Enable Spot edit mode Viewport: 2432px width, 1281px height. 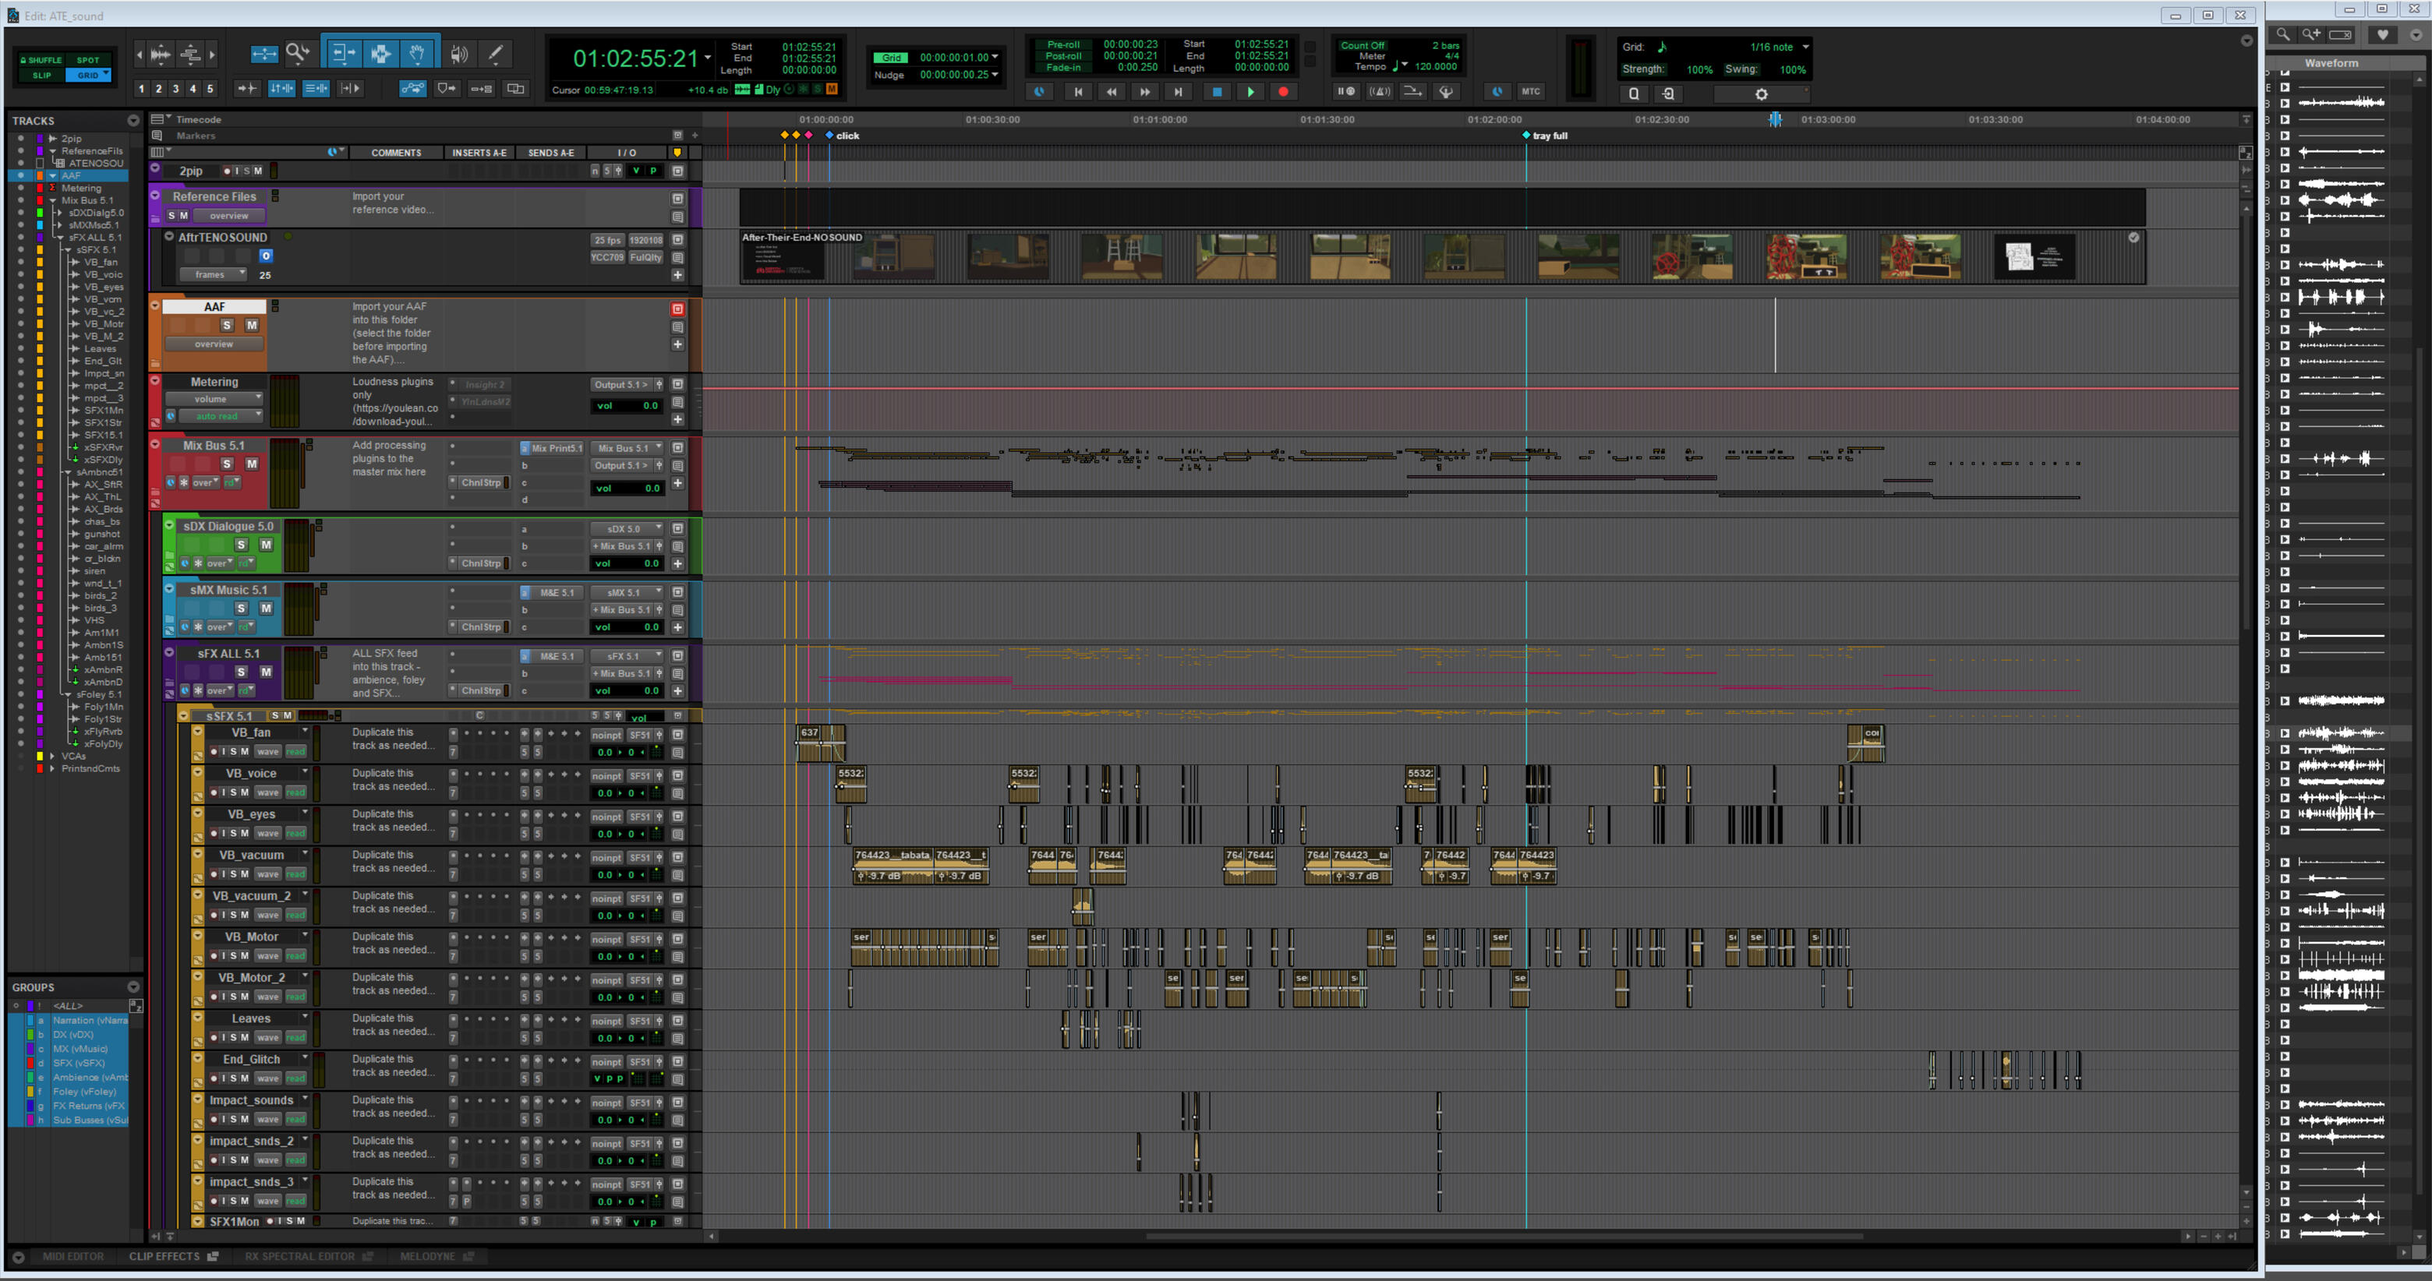pyautogui.click(x=88, y=59)
